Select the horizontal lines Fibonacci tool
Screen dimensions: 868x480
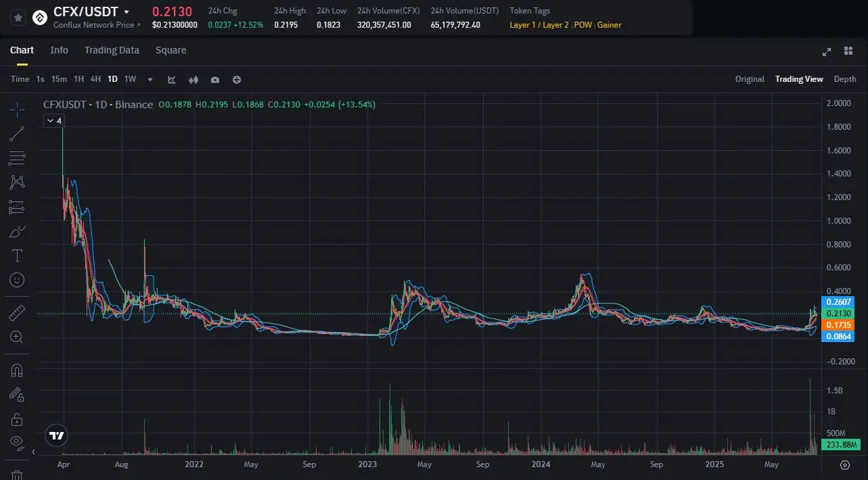click(17, 159)
